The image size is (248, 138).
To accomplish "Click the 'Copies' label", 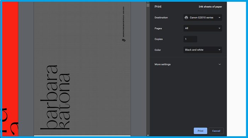I will pos(158,39).
